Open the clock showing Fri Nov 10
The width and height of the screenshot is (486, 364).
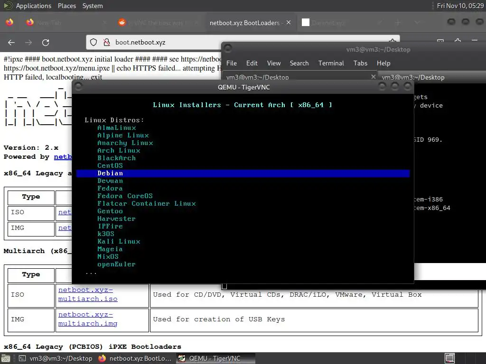(460, 6)
